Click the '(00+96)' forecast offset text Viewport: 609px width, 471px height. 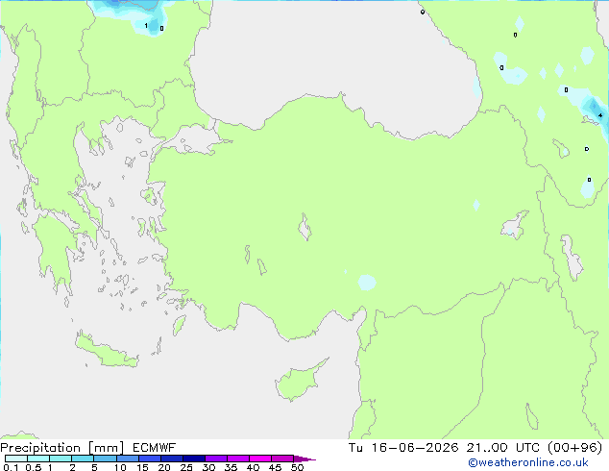574,448
